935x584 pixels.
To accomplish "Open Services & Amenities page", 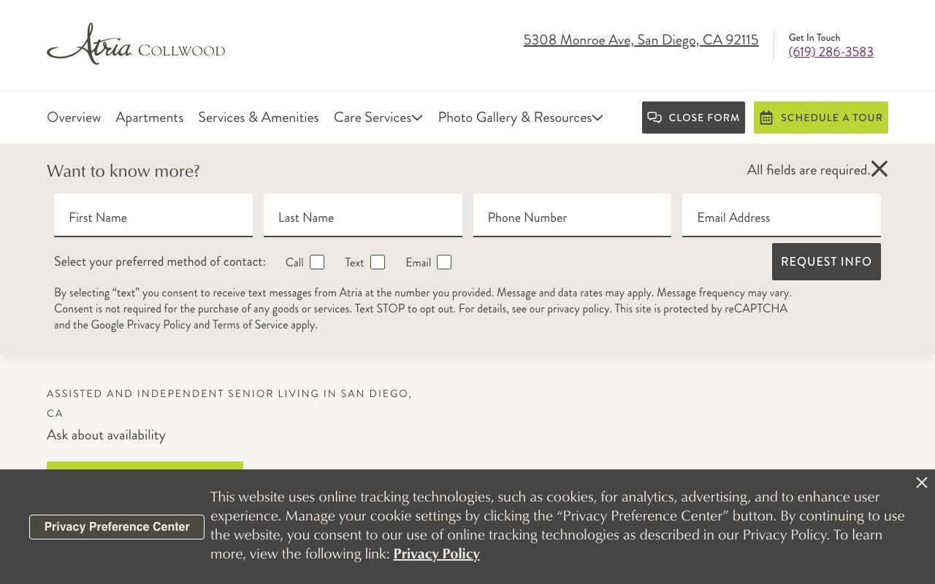I will [259, 118].
